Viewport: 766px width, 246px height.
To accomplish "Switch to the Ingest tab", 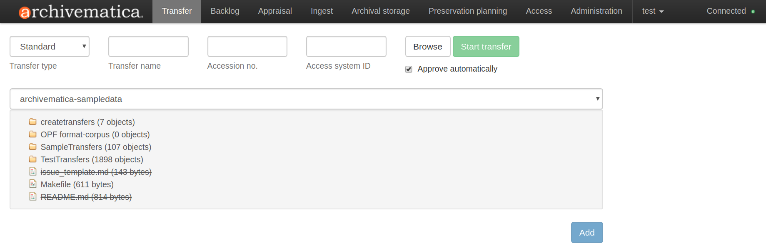I will click(x=322, y=11).
